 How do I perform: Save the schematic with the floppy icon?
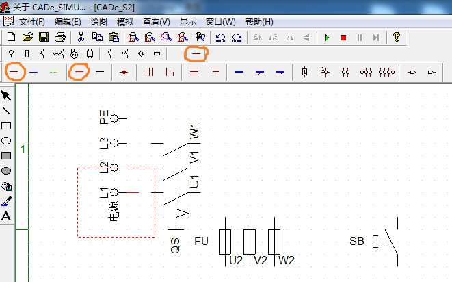44,37
